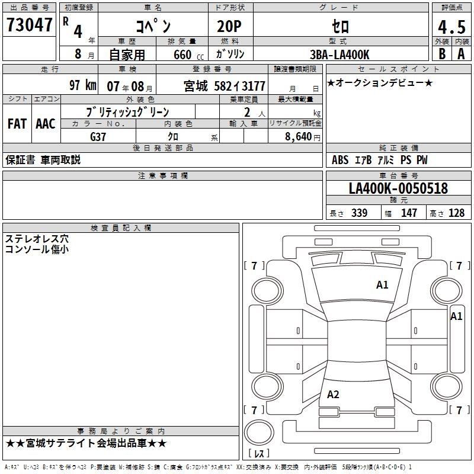Select the fuel type ガソリン

point(230,54)
